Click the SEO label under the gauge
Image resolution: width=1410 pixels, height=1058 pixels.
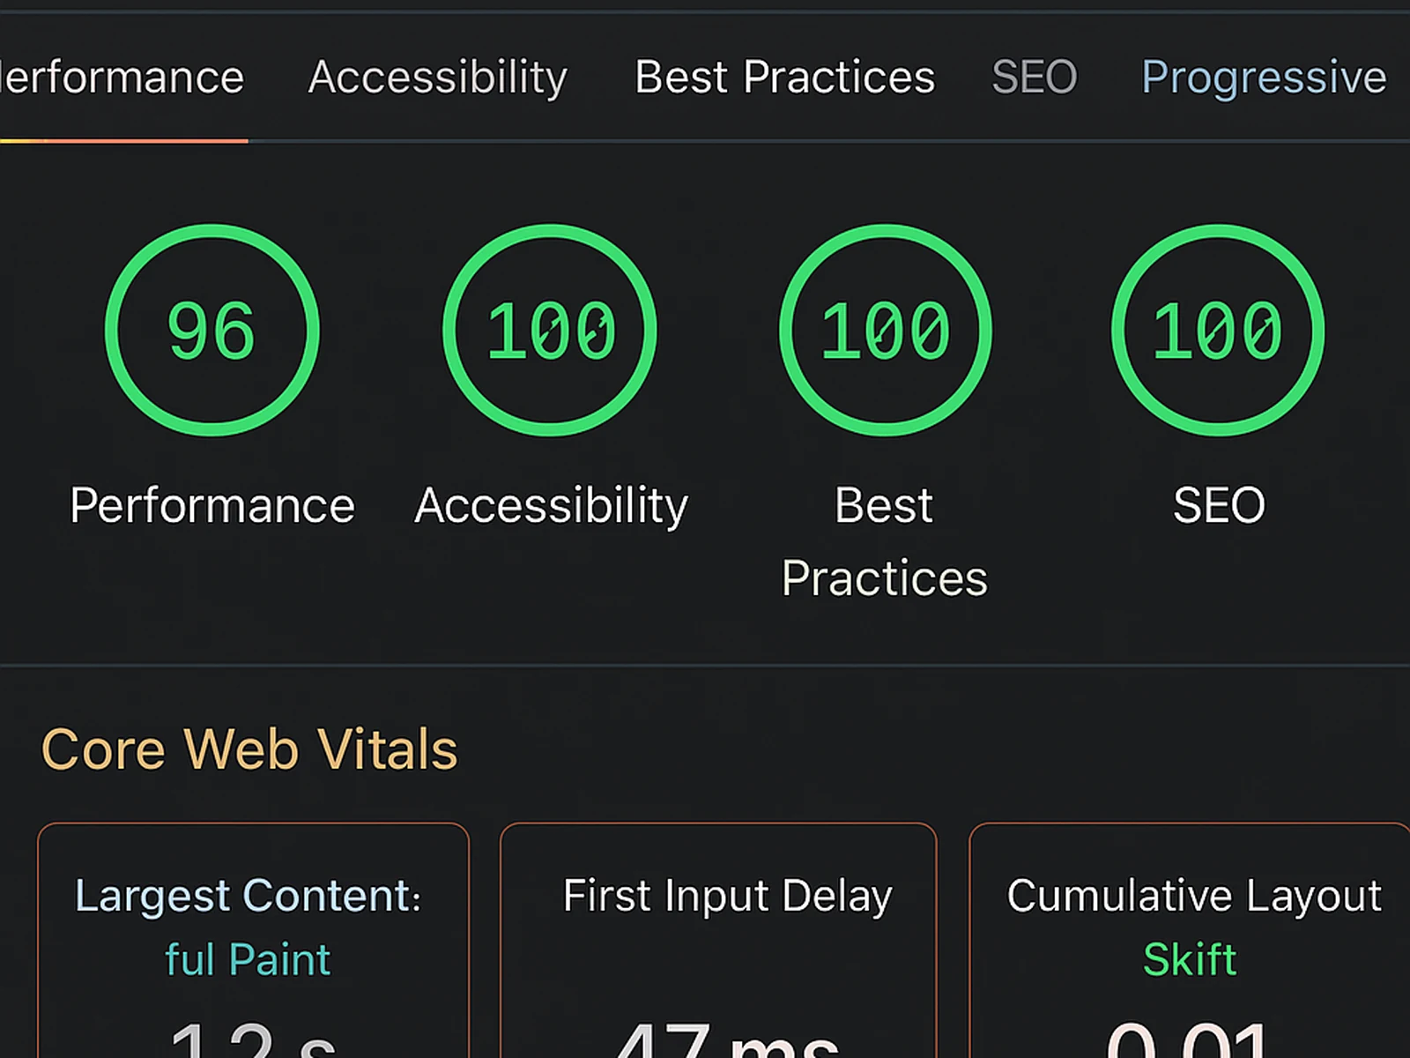(1219, 506)
